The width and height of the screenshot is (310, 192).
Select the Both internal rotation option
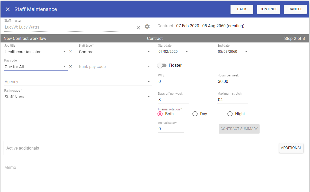pos(160,114)
